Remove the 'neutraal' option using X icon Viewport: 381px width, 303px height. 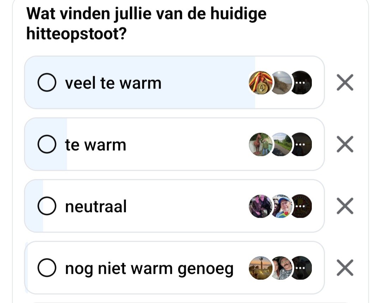[345, 206]
